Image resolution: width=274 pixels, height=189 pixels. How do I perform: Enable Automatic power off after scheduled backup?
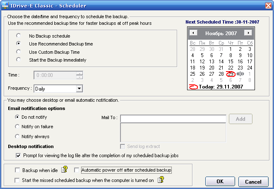point(77,170)
